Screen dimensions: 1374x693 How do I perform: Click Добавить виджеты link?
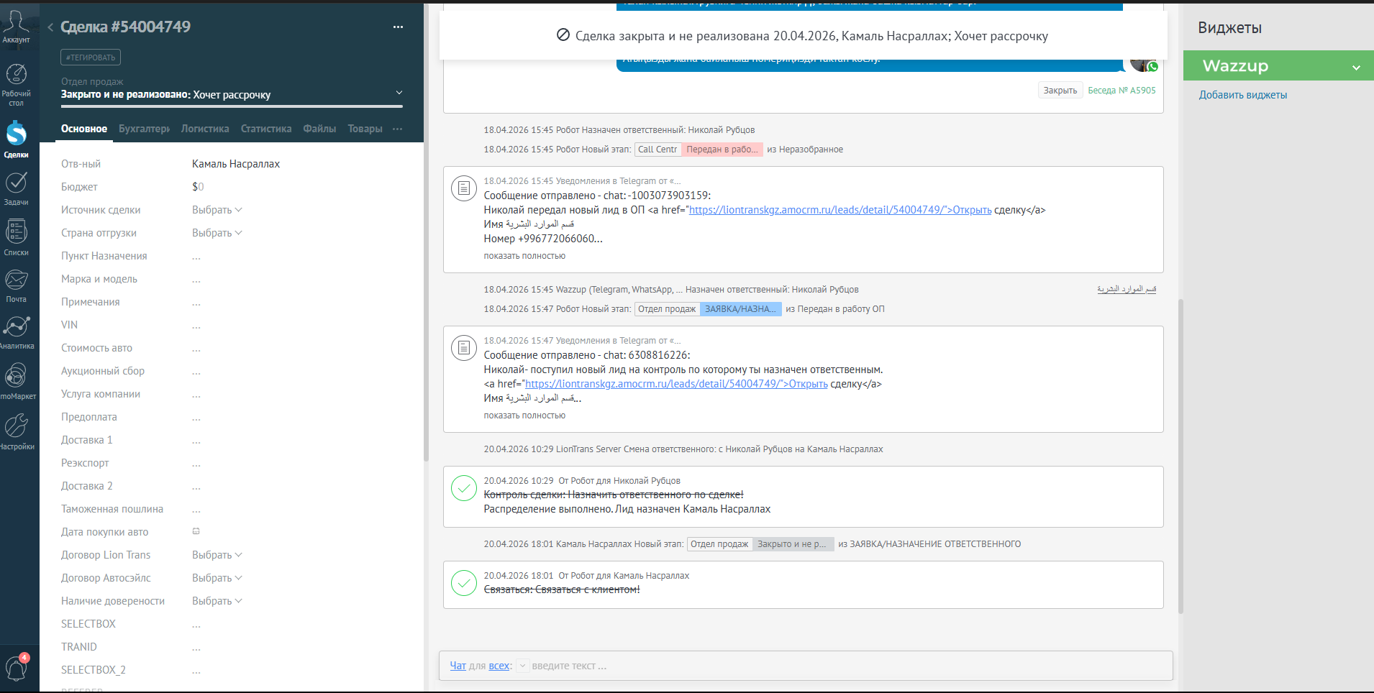(1242, 95)
